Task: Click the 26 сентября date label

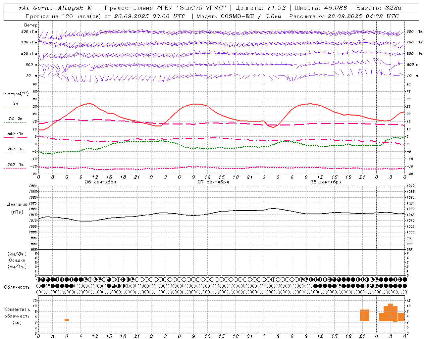Action: click(100, 182)
